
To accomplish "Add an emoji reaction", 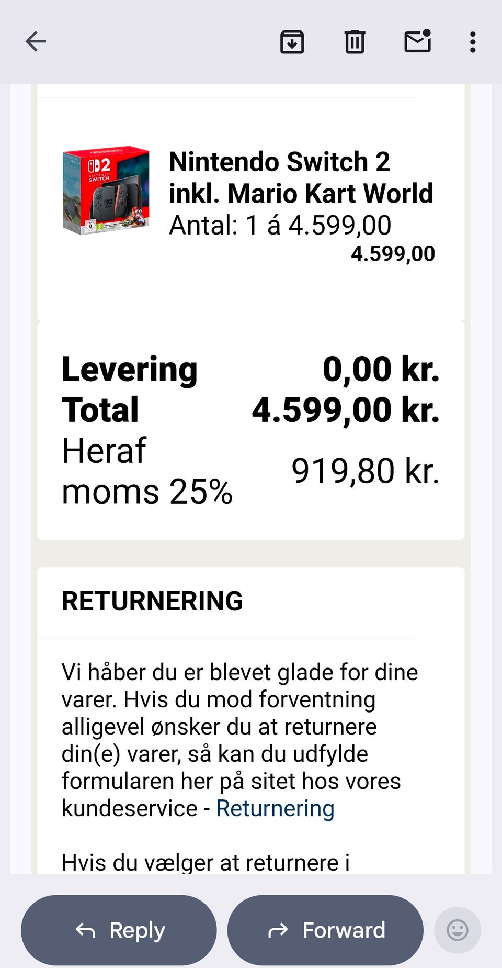I will tap(457, 930).
